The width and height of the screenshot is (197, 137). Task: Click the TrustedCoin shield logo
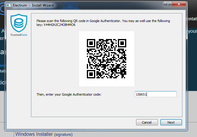pos(19,23)
